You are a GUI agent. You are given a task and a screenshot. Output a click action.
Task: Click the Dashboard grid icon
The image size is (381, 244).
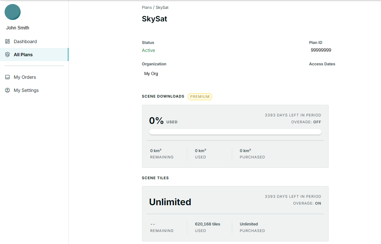tap(7, 41)
